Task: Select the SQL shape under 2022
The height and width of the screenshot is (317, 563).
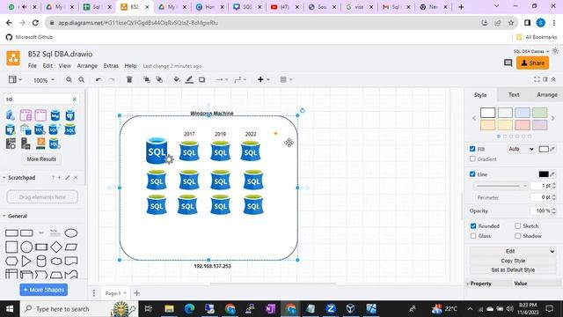Action: (x=251, y=151)
